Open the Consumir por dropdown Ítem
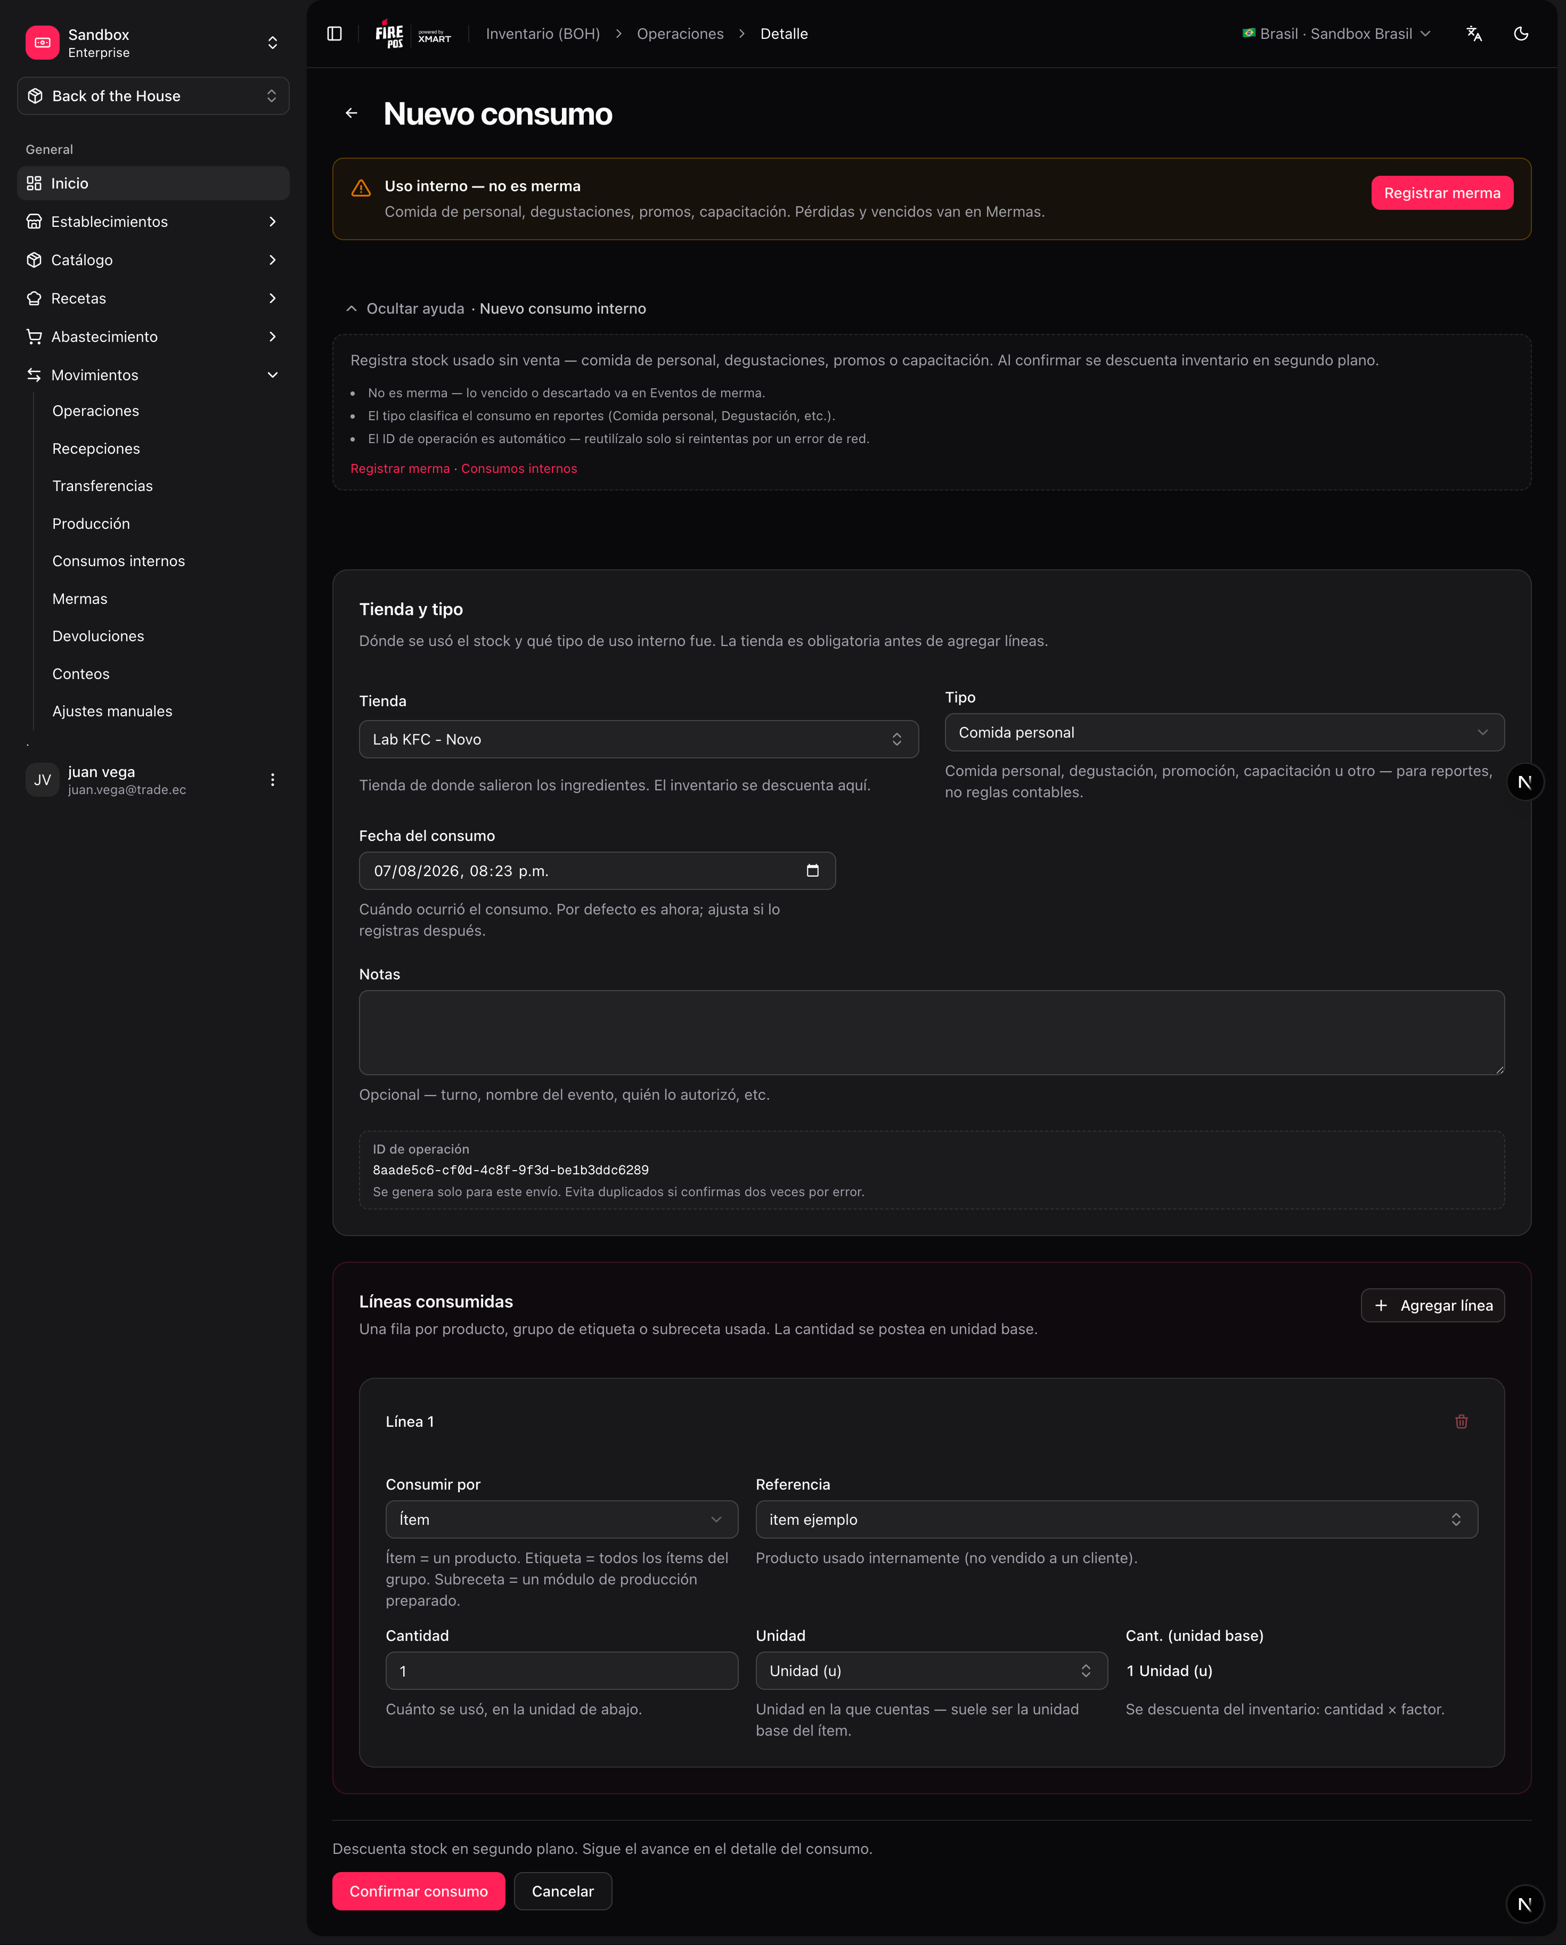 [561, 1519]
